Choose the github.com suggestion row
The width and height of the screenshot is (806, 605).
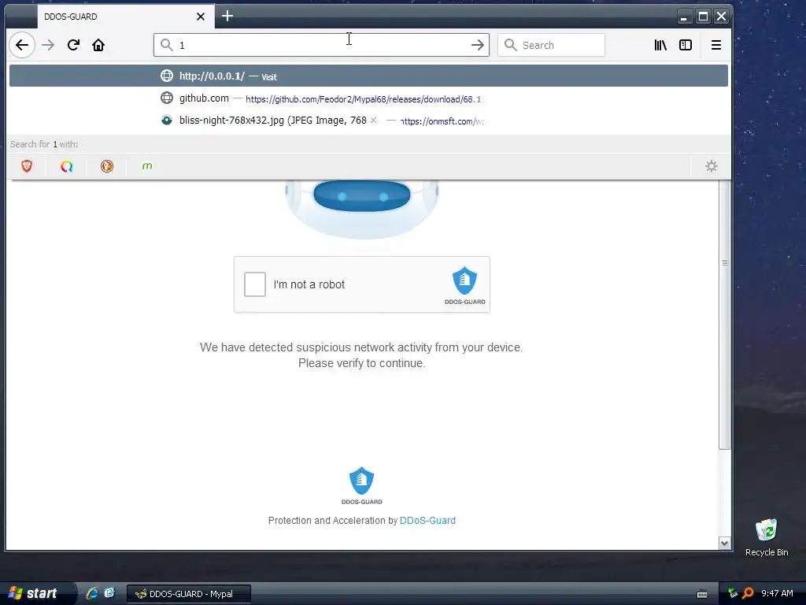click(x=368, y=98)
